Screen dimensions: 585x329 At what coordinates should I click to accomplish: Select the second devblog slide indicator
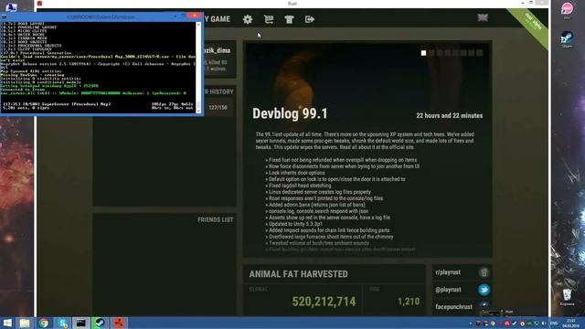[431, 53]
